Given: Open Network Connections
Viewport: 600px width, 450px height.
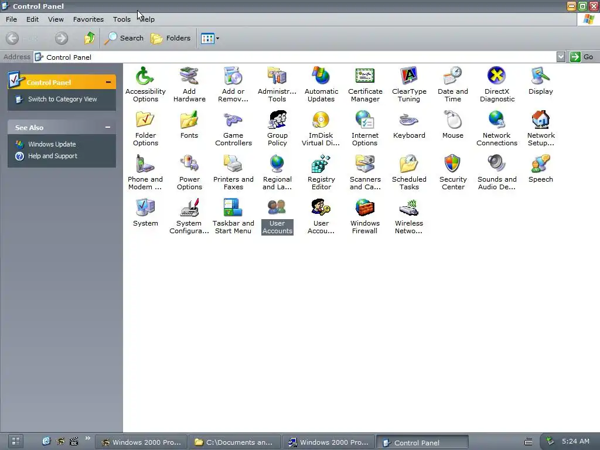Looking at the screenshot, I should pyautogui.click(x=497, y=128).
